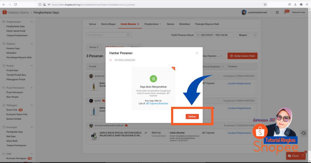This screenshot has width=311, height=163.
Task: Open Rumusan Perniagaan in sidebar
Action: coord(17,158)
